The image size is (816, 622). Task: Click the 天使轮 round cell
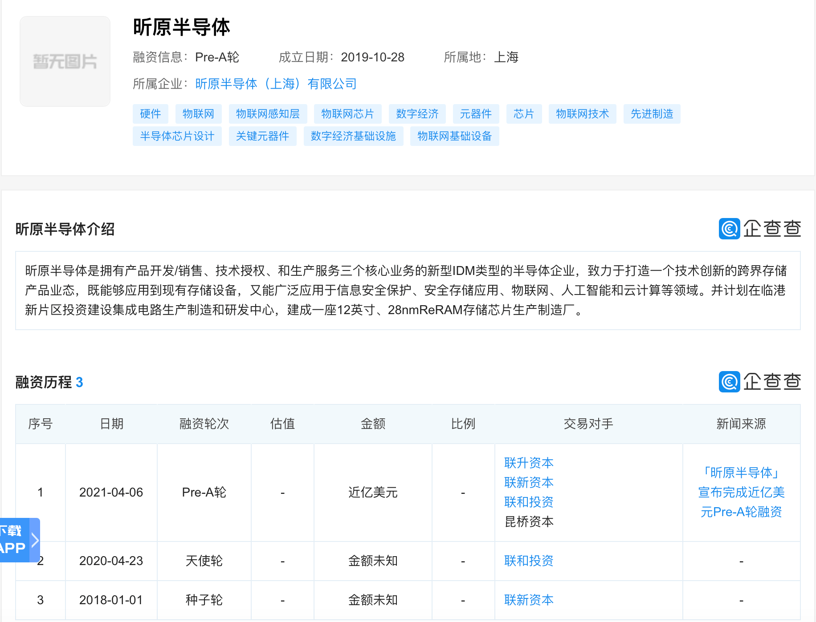point(204,561)
